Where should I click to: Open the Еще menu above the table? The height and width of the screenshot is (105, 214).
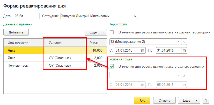click(x=96, y=32)
